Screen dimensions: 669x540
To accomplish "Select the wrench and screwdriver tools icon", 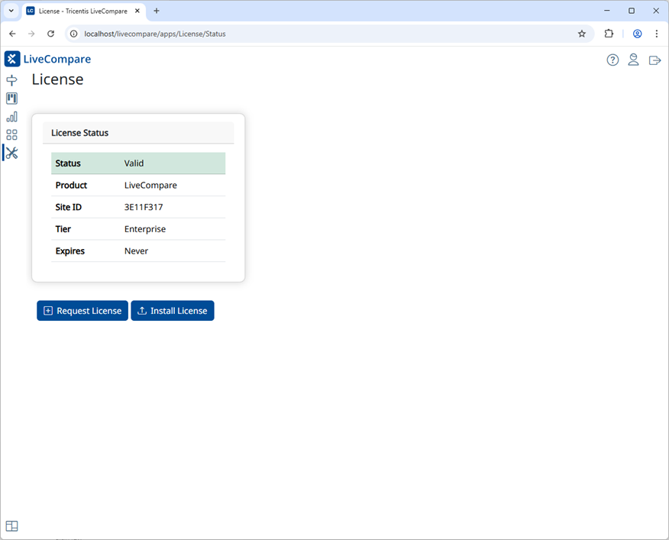I will point(12,153).
